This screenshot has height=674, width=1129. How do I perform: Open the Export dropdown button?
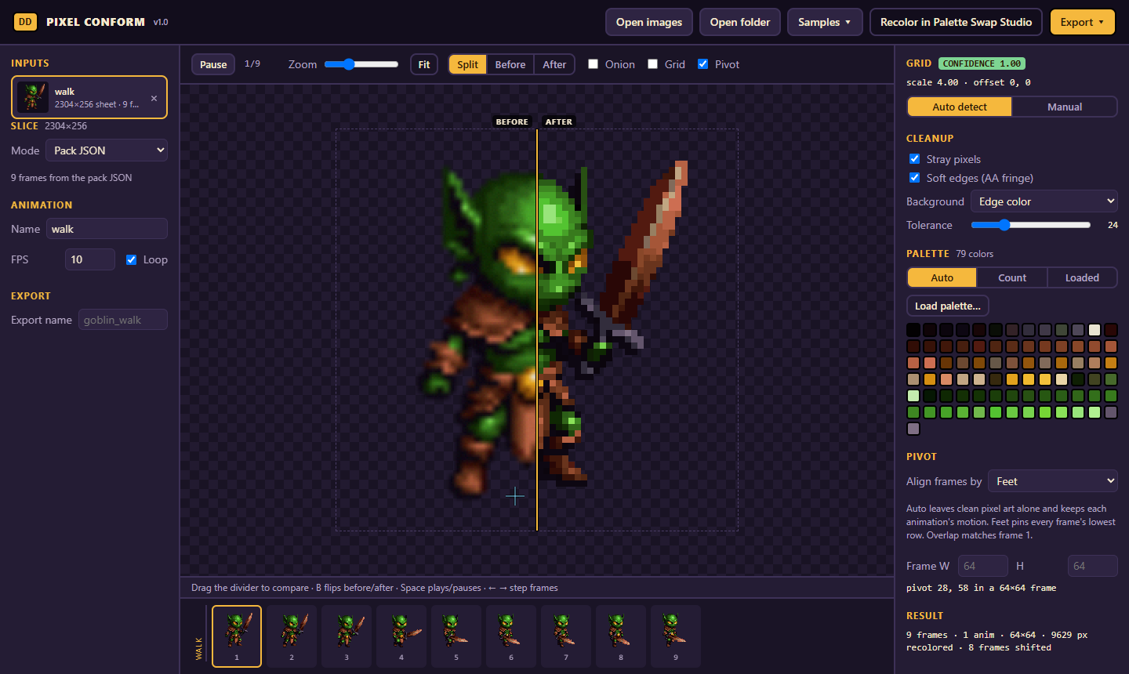click(x=1083, y=22)
